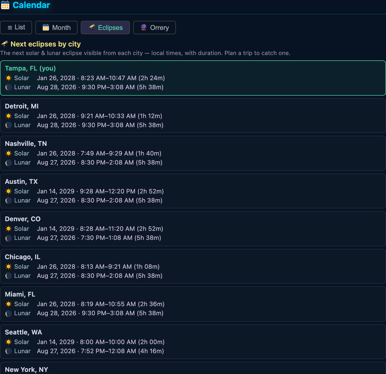Click the sun icon in Denver solar row
This screenshot has height=374, width=386.
(x=9, y=229)
